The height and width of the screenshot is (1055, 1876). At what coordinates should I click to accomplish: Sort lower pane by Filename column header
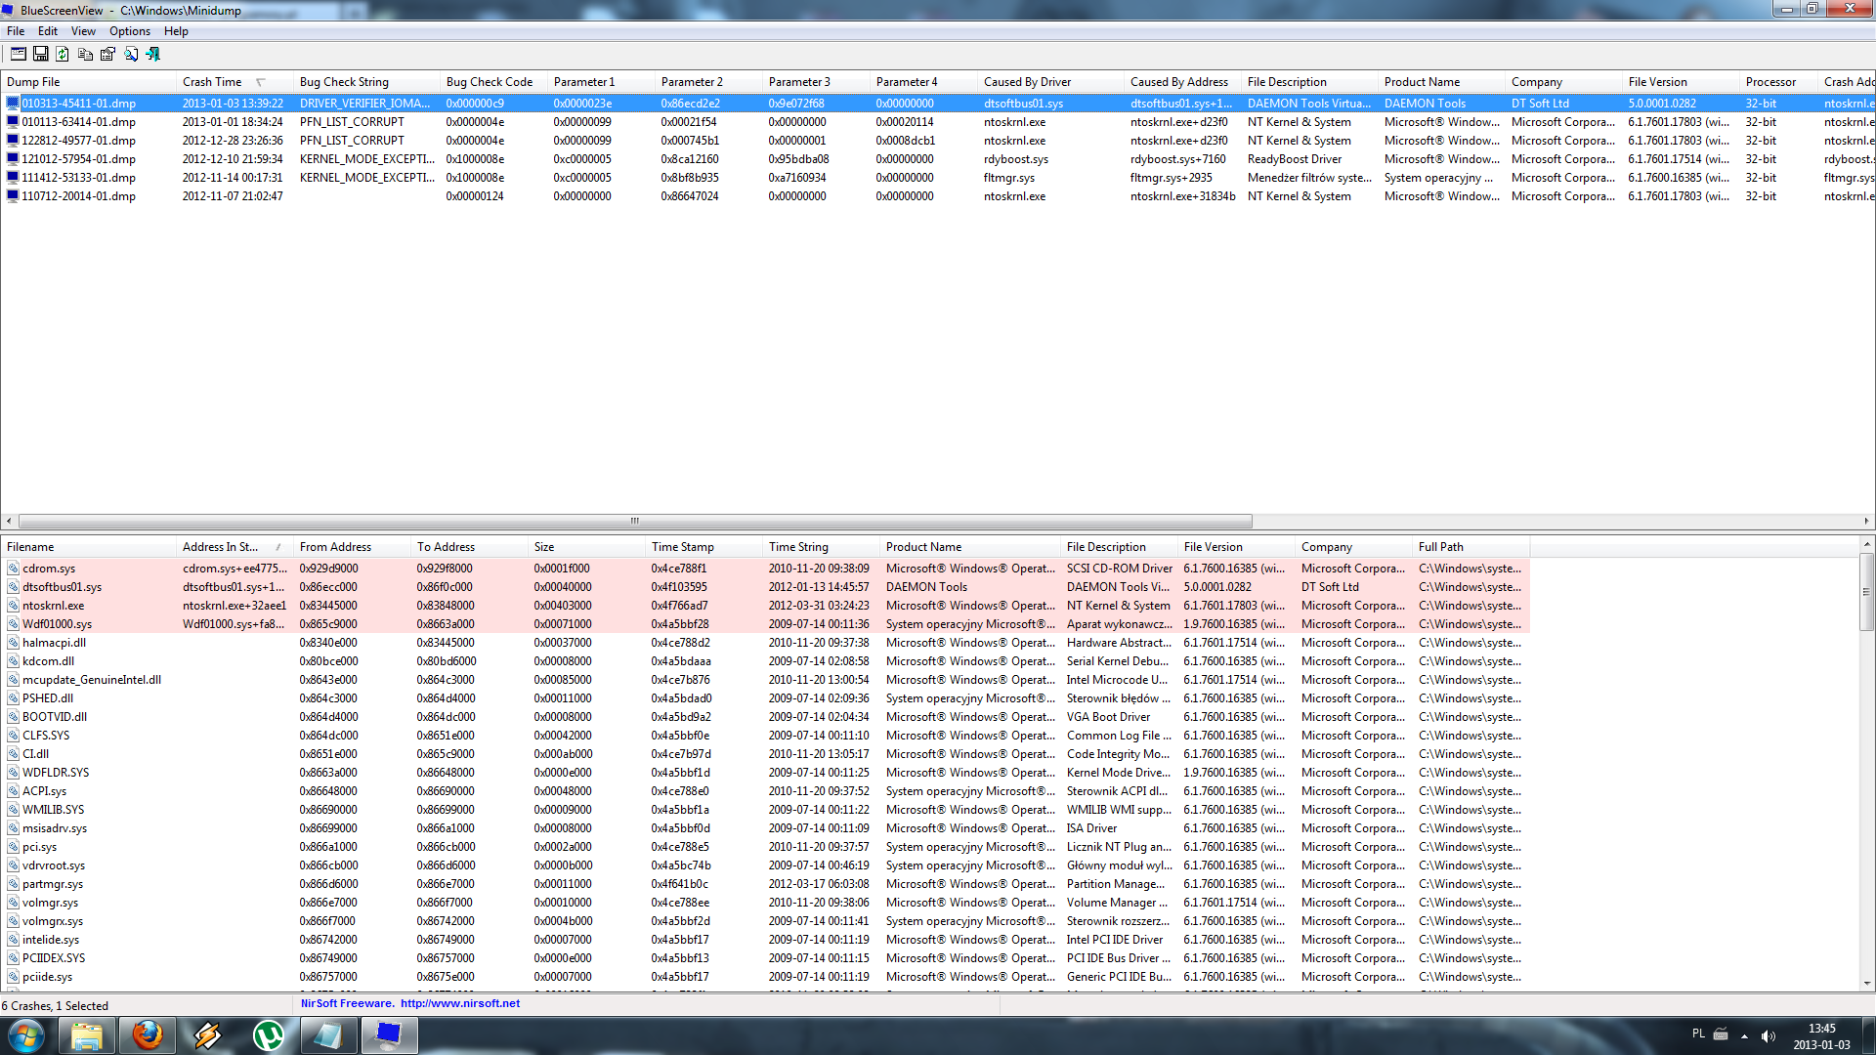(x=88, y=547)
